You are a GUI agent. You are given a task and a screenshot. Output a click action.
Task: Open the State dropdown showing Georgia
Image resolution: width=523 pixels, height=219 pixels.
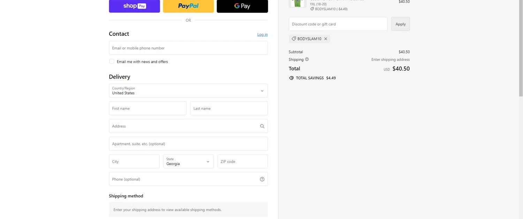coord(188,162)
